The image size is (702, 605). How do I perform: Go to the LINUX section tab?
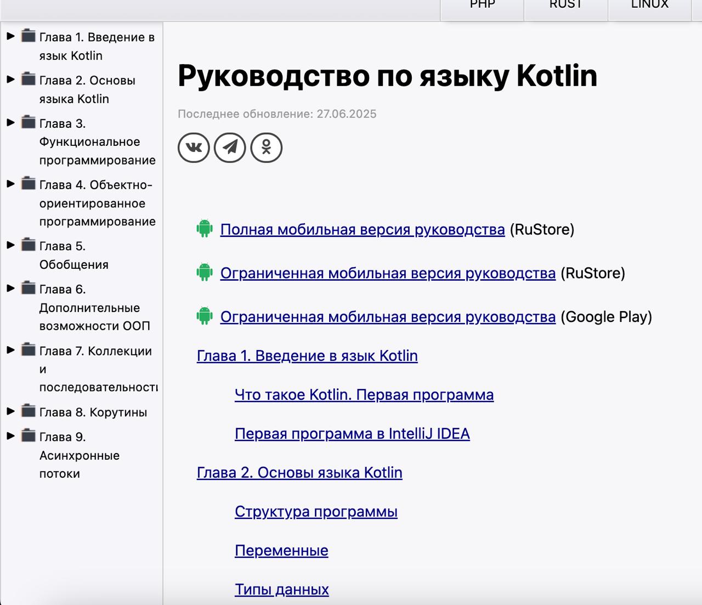(649, 5)
